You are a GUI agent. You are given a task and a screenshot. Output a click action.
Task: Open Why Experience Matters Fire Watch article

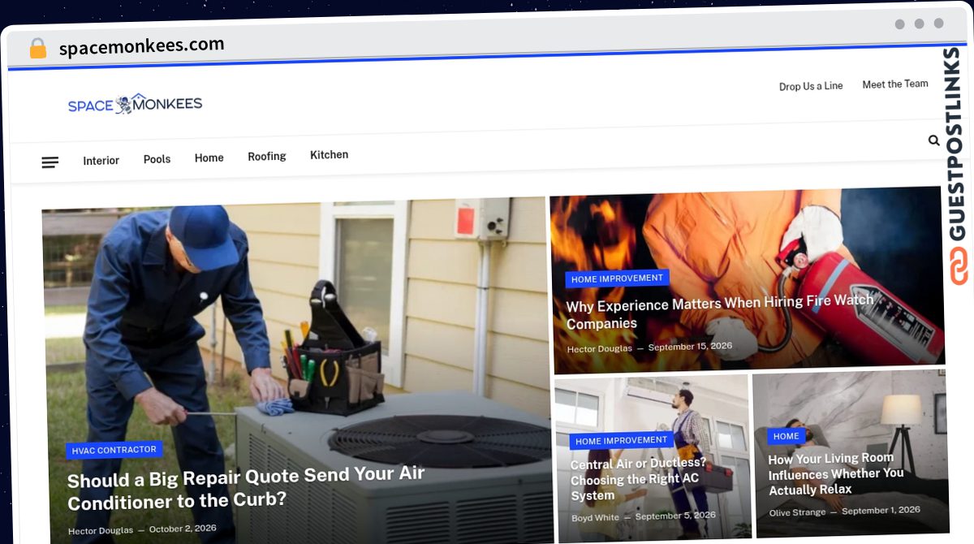(x=719, y=312)
